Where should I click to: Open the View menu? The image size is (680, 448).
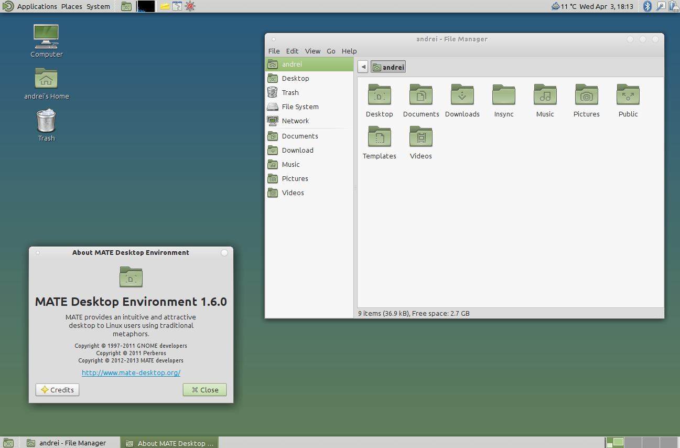[x=312, y=51]
